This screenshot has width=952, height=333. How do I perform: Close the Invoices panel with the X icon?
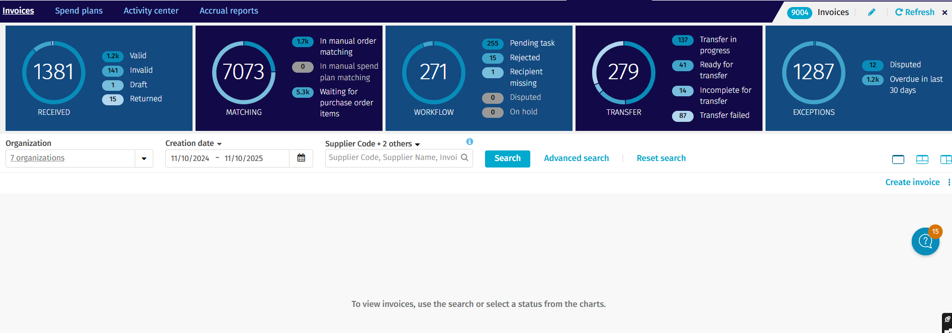tap(945, 13)
